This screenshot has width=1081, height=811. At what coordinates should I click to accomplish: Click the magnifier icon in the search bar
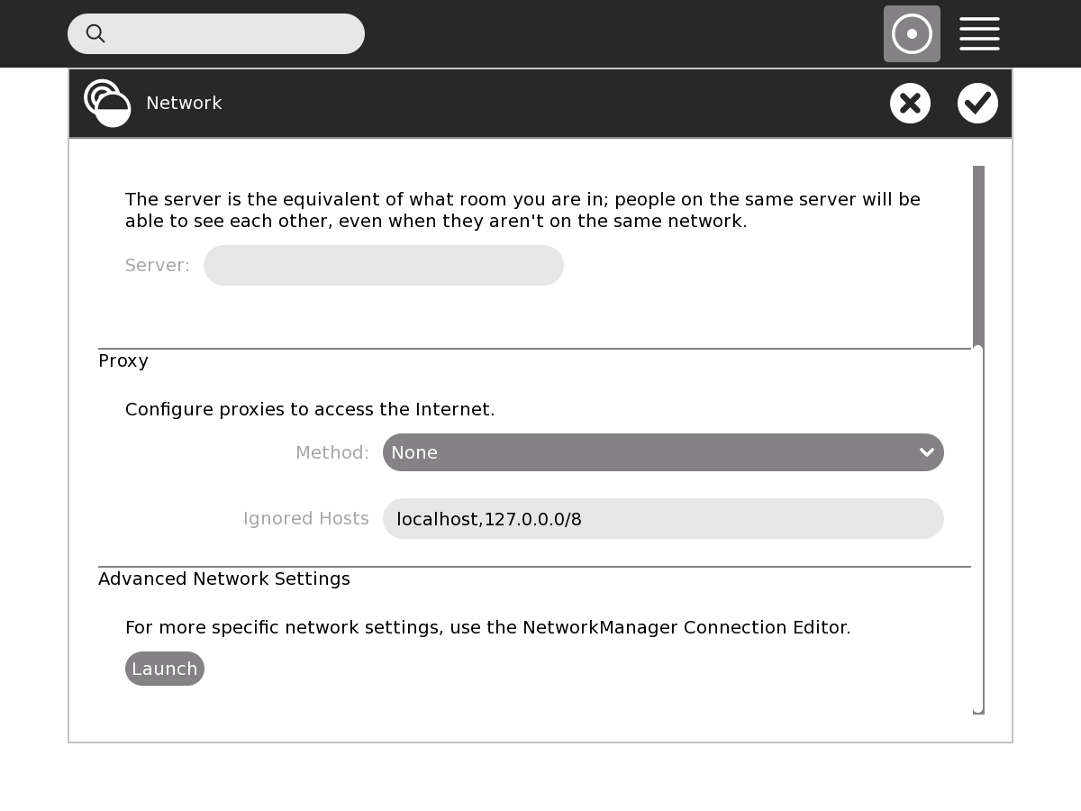point(95,33)
